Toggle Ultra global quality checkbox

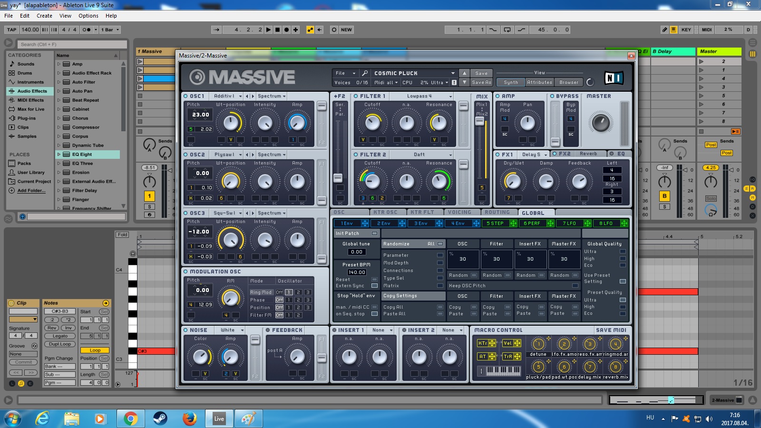pos(623,252)
